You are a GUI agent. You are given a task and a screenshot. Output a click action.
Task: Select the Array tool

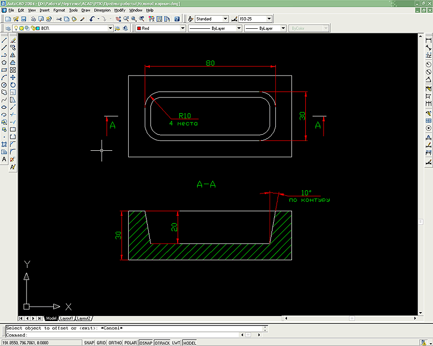pyautogui.click(x=13, y=70)
